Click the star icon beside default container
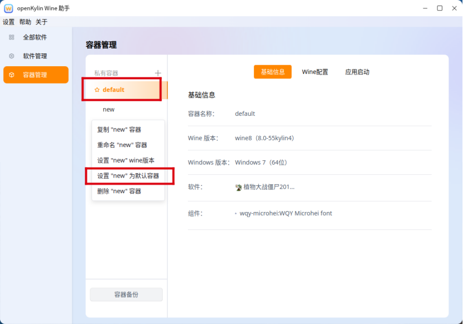 [x=97, y=90]
